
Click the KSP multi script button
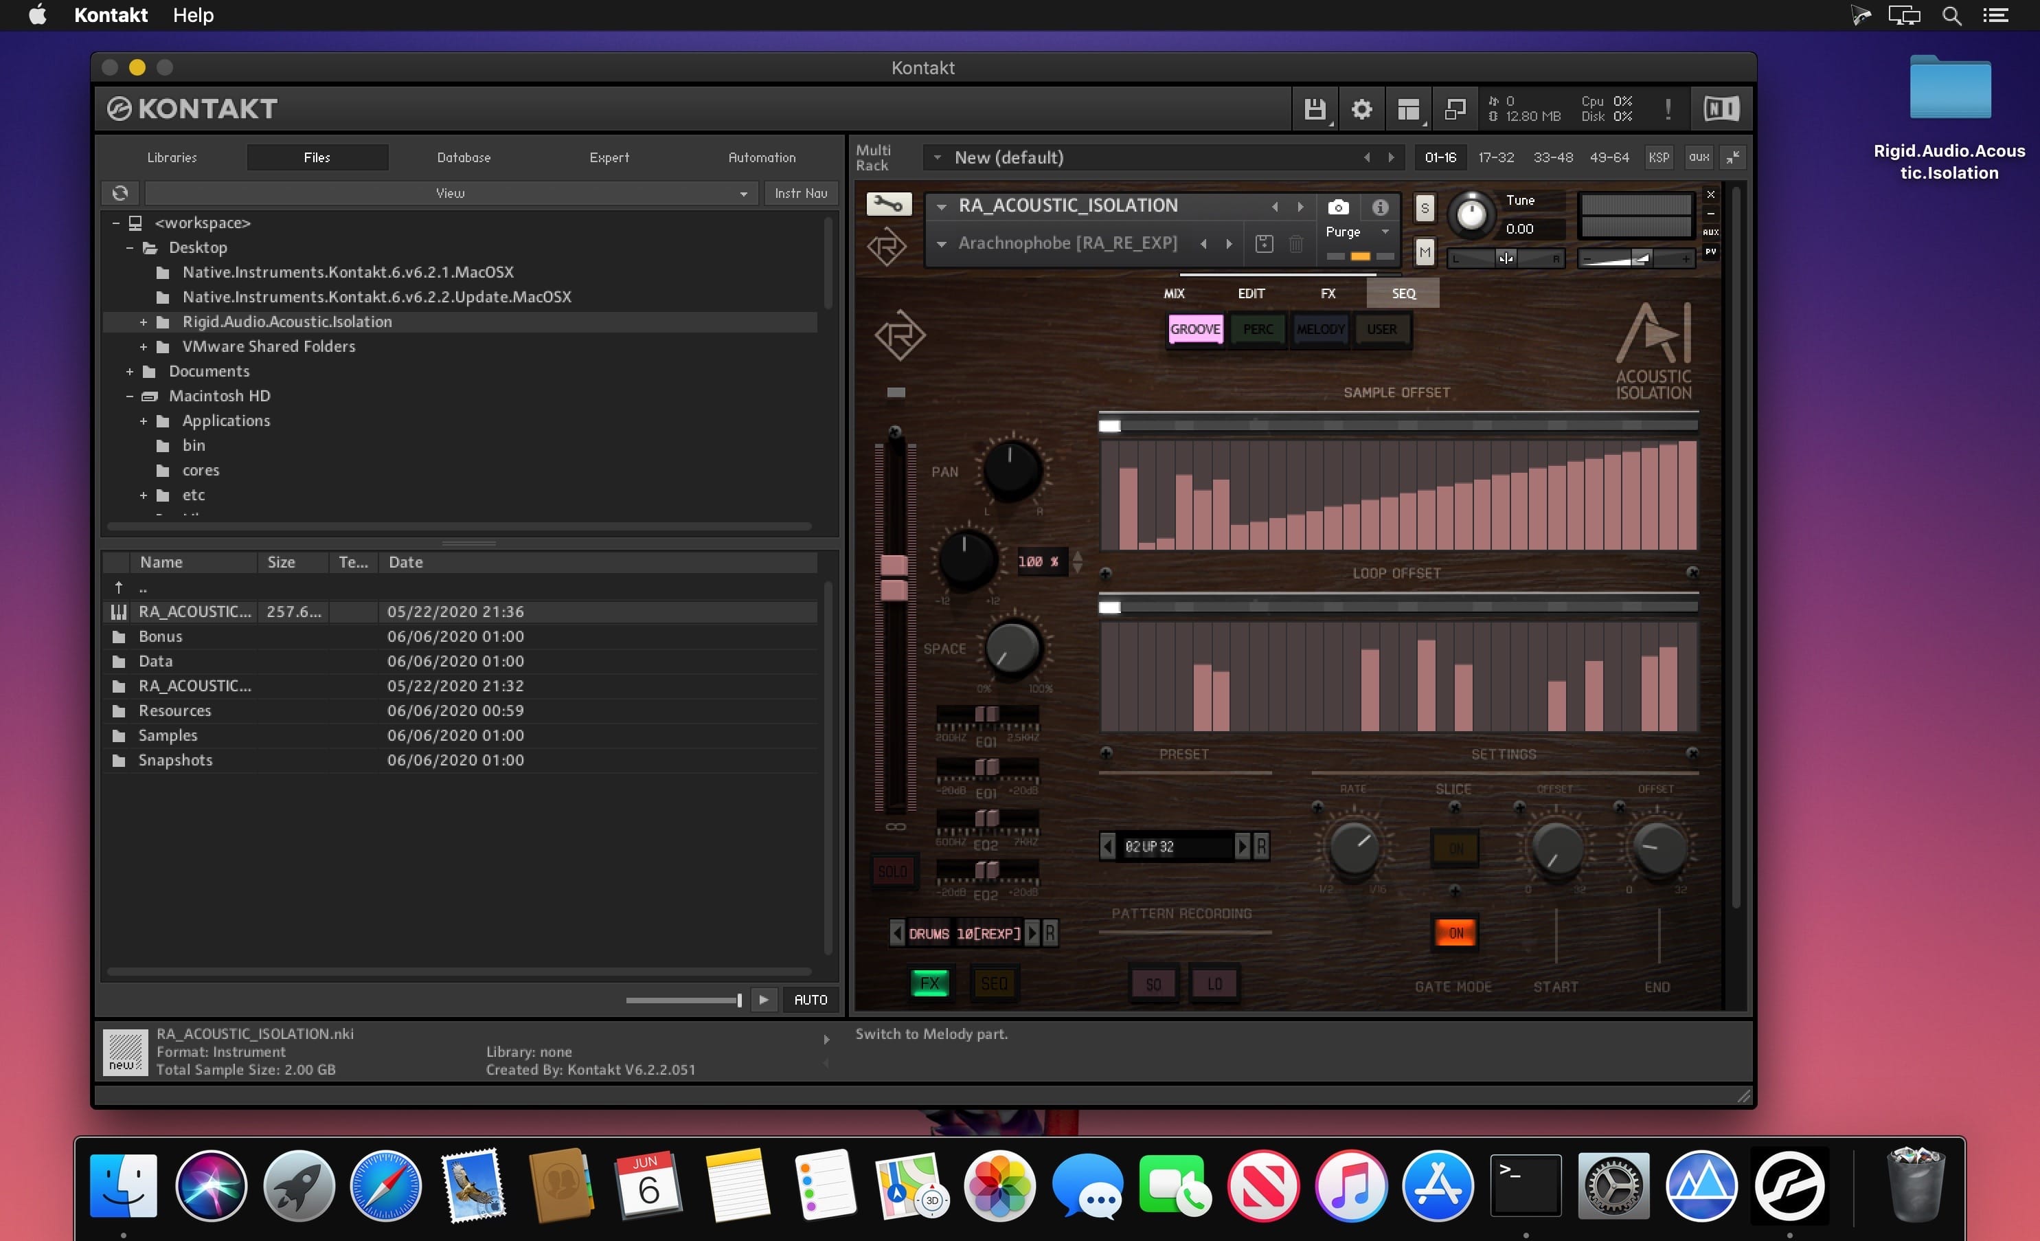[1659, 157]
